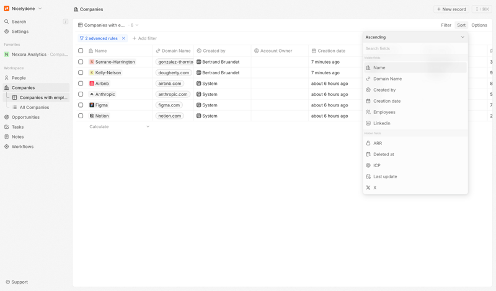496x291 pixels.
Task: Open the Kelly-Nelson company record
Action: tap(105, 72)
